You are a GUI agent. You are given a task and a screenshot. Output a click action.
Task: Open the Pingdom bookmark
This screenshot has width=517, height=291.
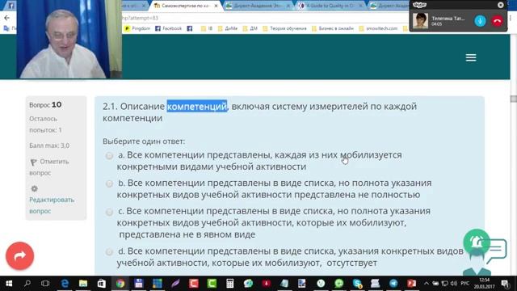pyautogui.click(x=137, y=28)
